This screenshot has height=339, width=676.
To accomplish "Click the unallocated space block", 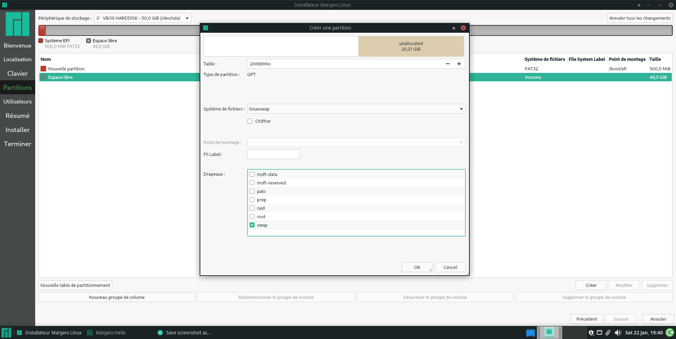I will coord(411,46).
